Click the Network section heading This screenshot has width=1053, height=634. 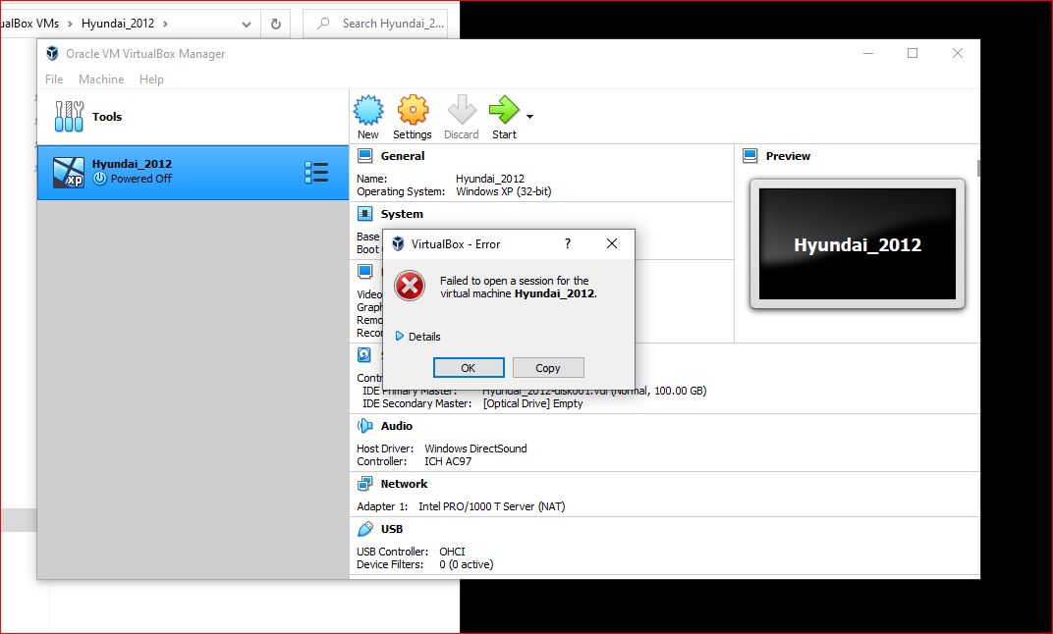pos(405,484)
